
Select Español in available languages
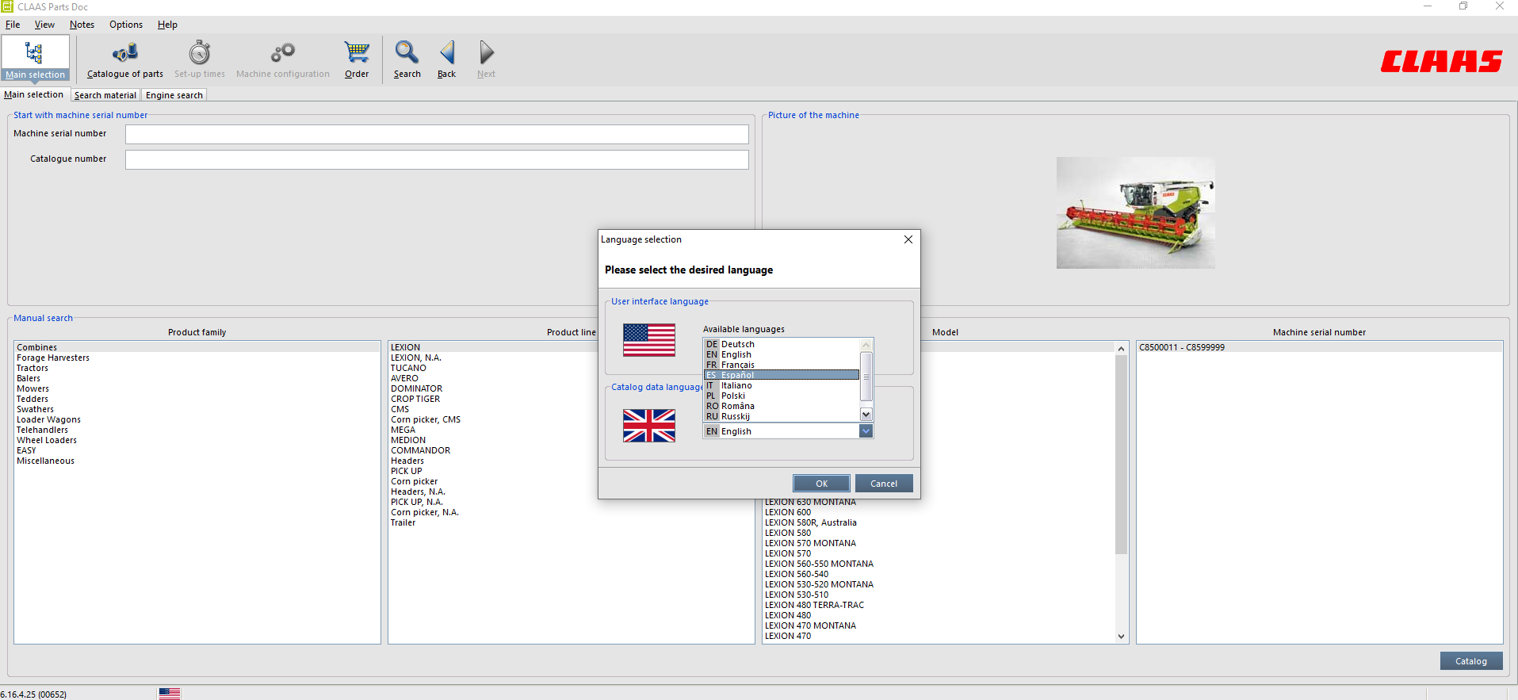pyautogui.click(x=782, y=375)
